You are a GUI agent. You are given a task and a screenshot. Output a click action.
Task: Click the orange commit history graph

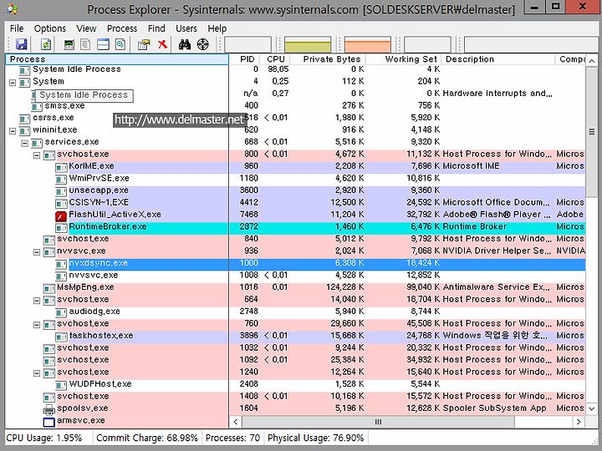click(x=367, y=45)
